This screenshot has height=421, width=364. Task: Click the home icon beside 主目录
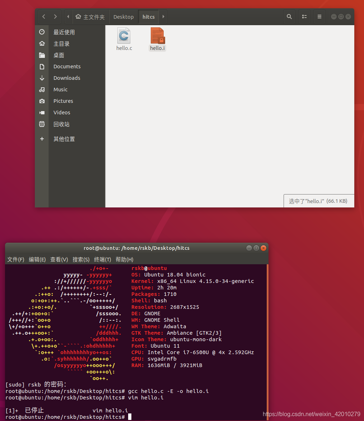pyautogui.click(x=42, y=44)
